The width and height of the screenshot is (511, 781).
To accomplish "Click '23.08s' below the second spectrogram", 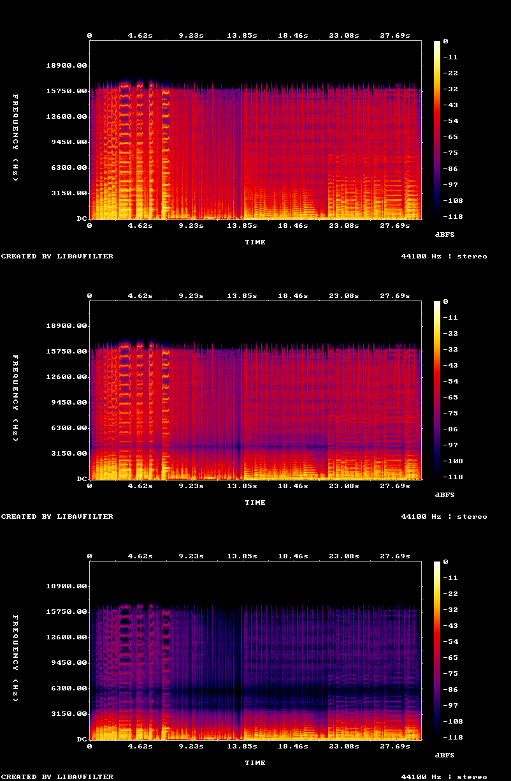I will point(344,486).
